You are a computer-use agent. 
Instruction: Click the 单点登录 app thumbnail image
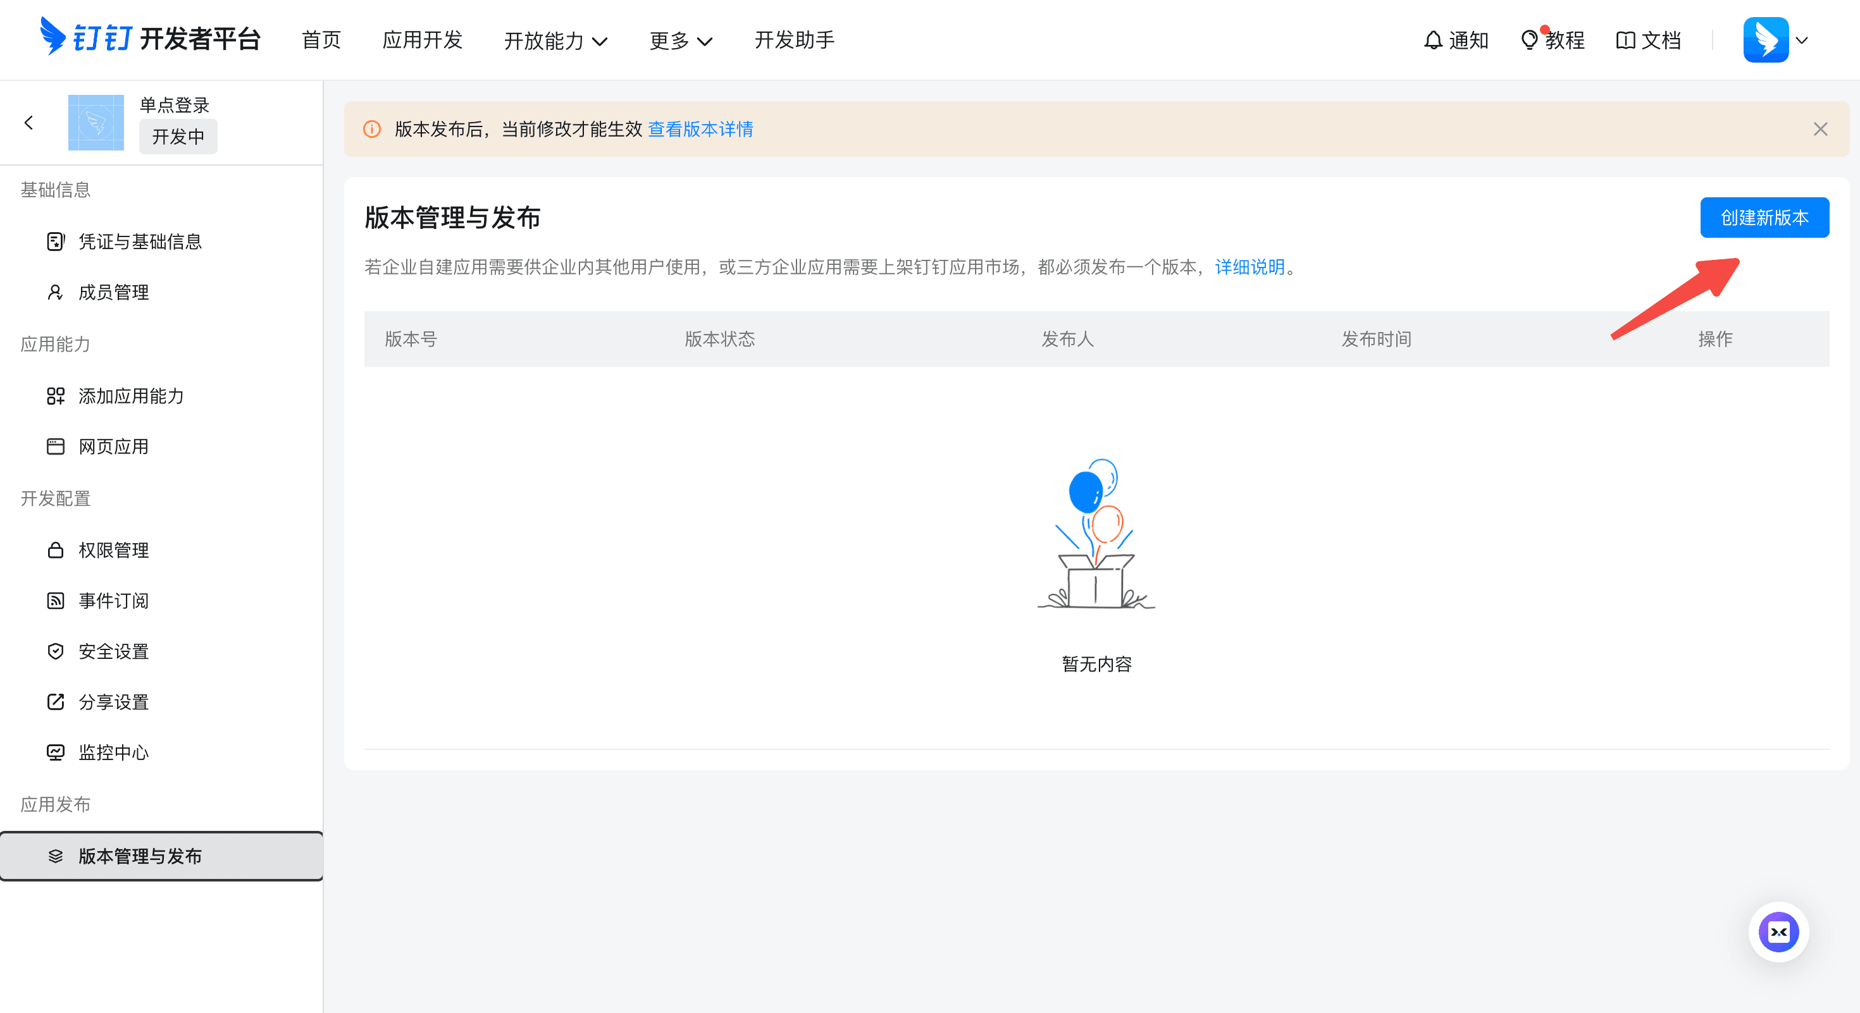tap(96, 123)
